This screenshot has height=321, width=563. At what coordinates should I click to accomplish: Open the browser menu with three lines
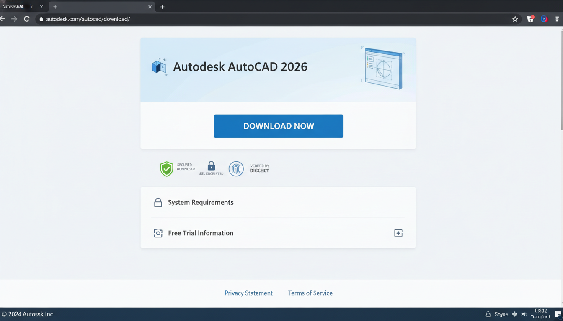point(557,19)
